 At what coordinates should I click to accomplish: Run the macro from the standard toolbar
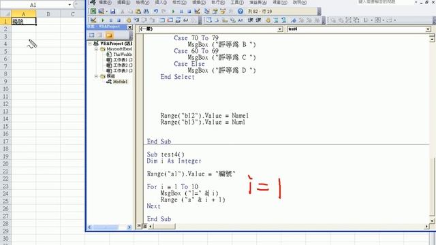173,12
